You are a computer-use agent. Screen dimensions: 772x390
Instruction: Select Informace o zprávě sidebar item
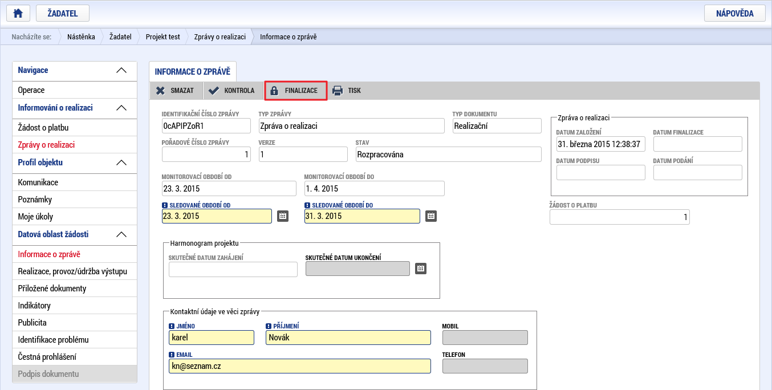[x=75, y=254]
